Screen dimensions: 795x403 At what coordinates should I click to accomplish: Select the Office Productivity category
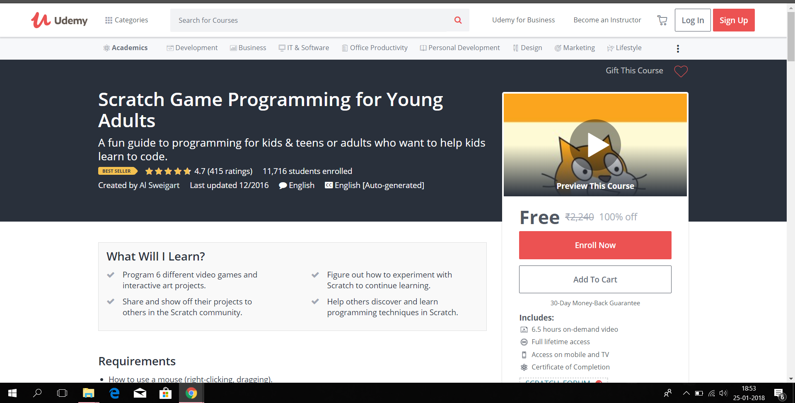375,48
